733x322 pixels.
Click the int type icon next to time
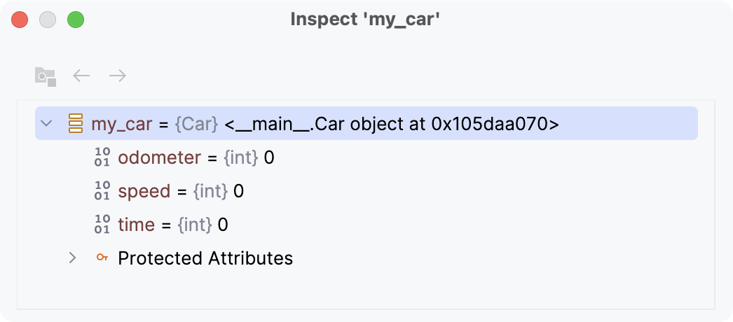click(102, 225)
